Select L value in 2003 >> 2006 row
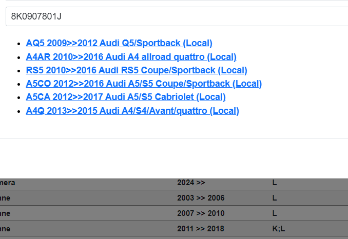Viewport: 348px width, 239px height. click(275, 198)
